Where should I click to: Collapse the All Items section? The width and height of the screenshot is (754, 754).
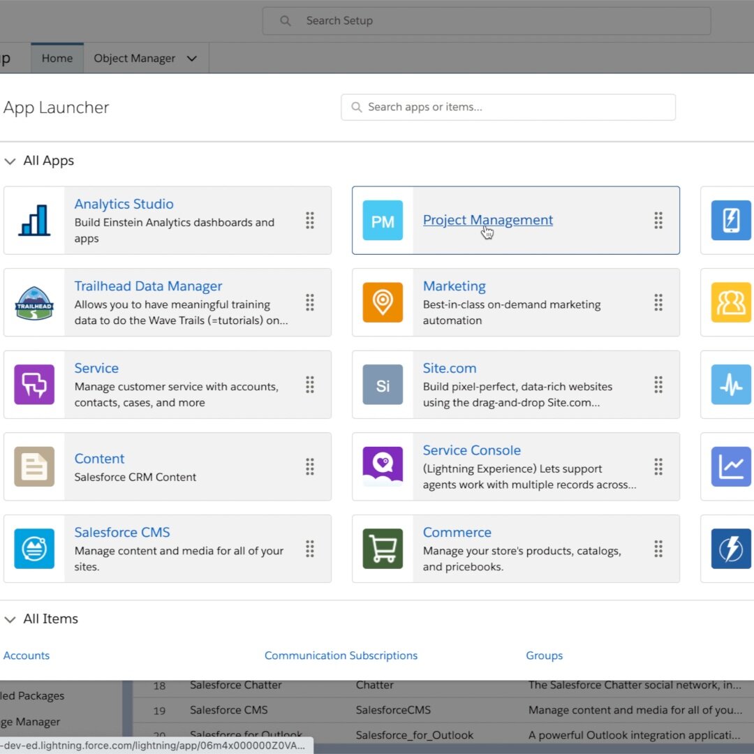(10, 619)
